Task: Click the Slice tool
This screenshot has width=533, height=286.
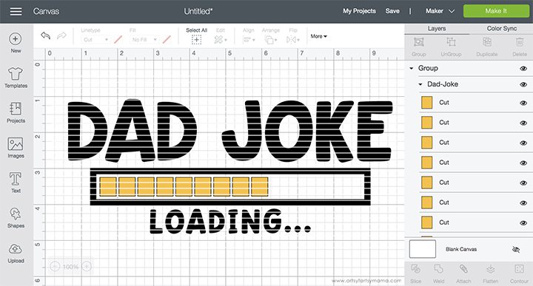Action: (x=415, y=273)
